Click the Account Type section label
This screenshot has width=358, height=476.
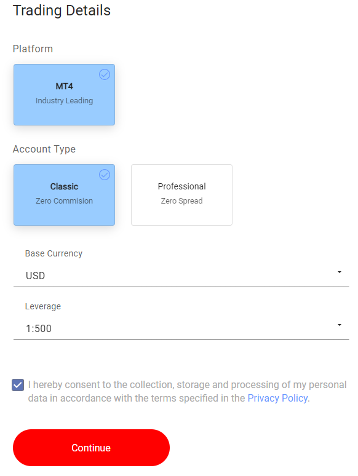click(44, 149)
